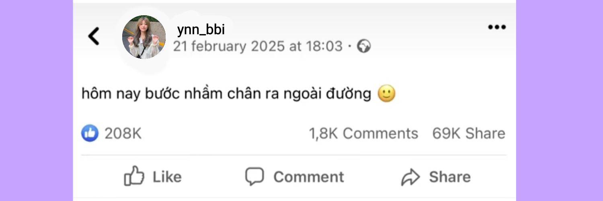Click the speech bubble Comment icon
This screenshot has height=201, width=603.
click(254, 177)
